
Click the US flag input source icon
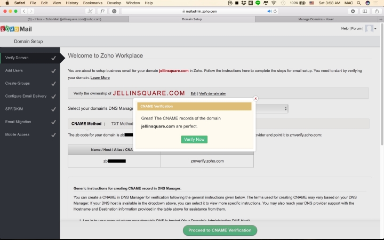[x=311, y=3]
